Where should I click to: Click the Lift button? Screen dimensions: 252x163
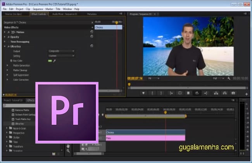point(216,93)
